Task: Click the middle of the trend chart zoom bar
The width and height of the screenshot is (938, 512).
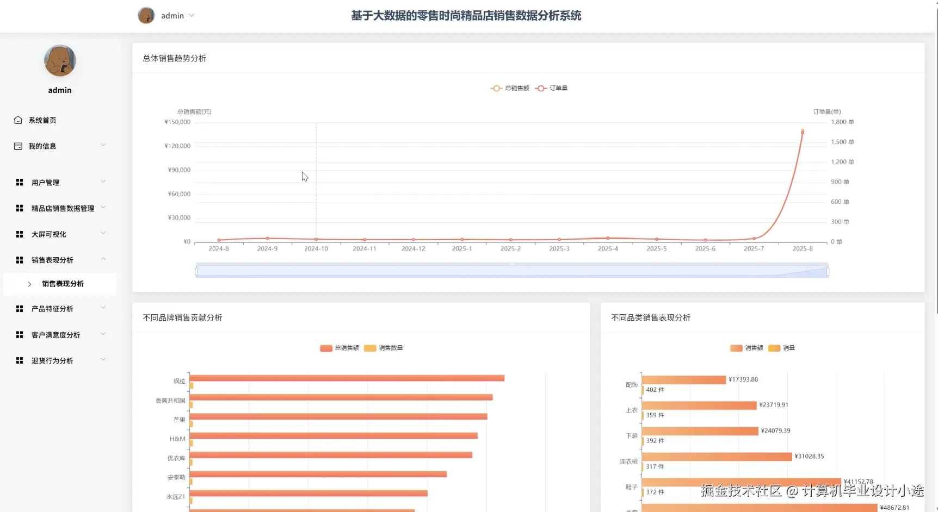Action: (512, 271)
